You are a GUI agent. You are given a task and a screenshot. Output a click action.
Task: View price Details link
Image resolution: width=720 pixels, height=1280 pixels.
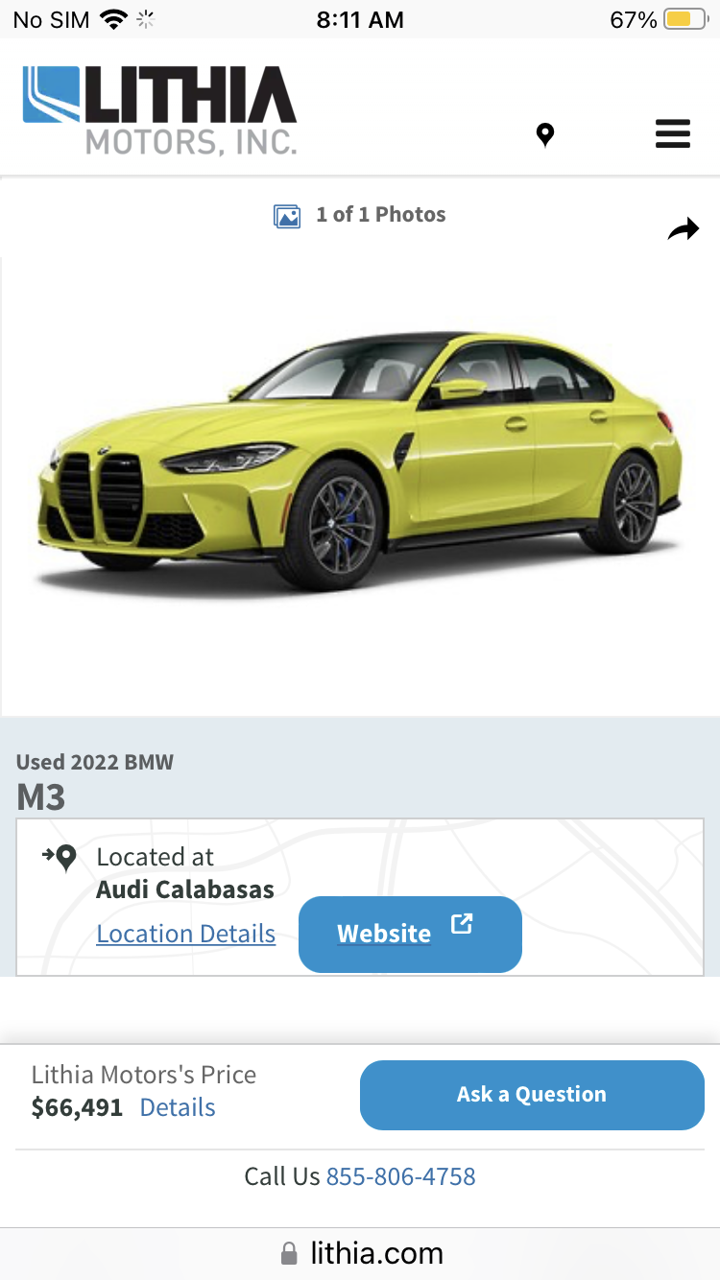[x=178, y=1107]
